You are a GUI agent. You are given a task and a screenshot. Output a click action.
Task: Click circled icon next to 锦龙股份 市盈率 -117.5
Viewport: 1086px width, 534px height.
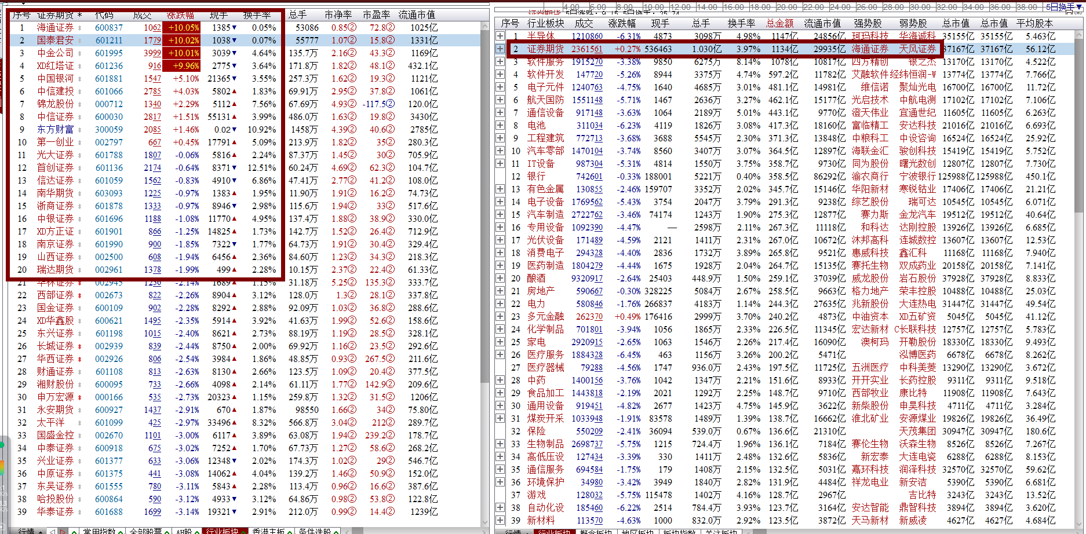pos(391,104)
